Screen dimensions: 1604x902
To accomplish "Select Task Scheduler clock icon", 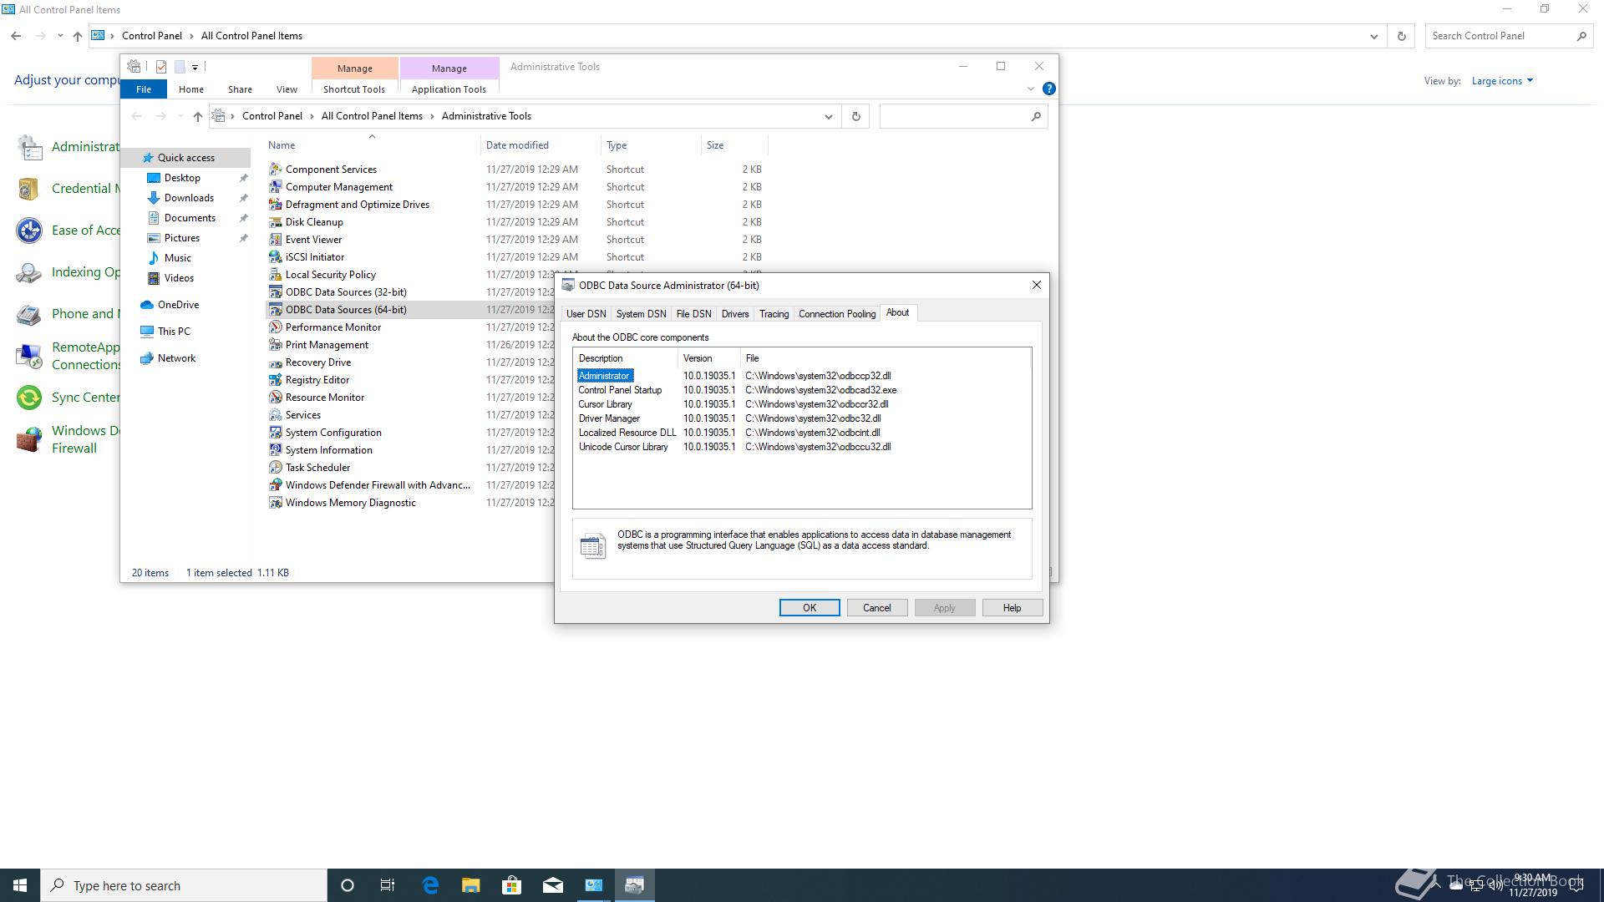I will [x=275, y=467].
